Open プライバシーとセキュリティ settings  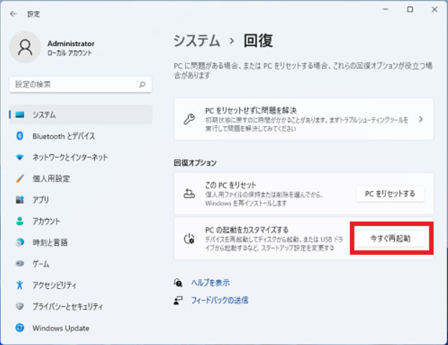point(68,307)
